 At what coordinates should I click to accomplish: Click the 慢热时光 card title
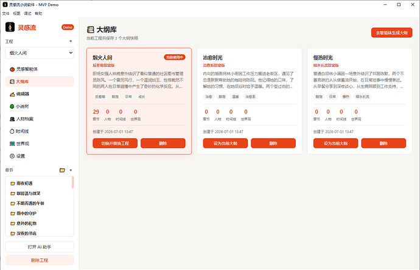coord(323,58)
